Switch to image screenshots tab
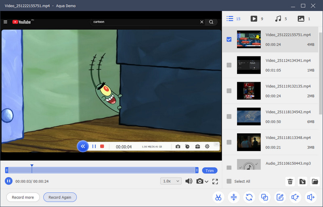323x207 pixels. click(x=304, y=19)
